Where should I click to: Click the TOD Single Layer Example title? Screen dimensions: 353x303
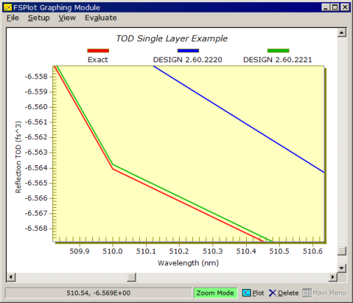coord(172,38)
